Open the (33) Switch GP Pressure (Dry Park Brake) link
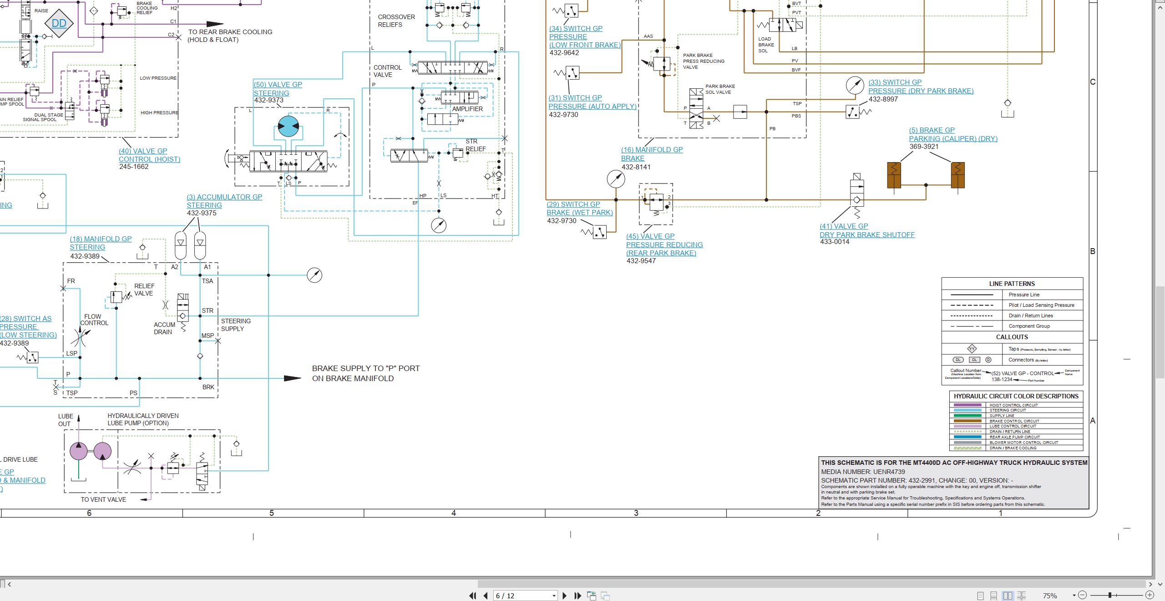 pyautogui.click(x=921, y=87)
